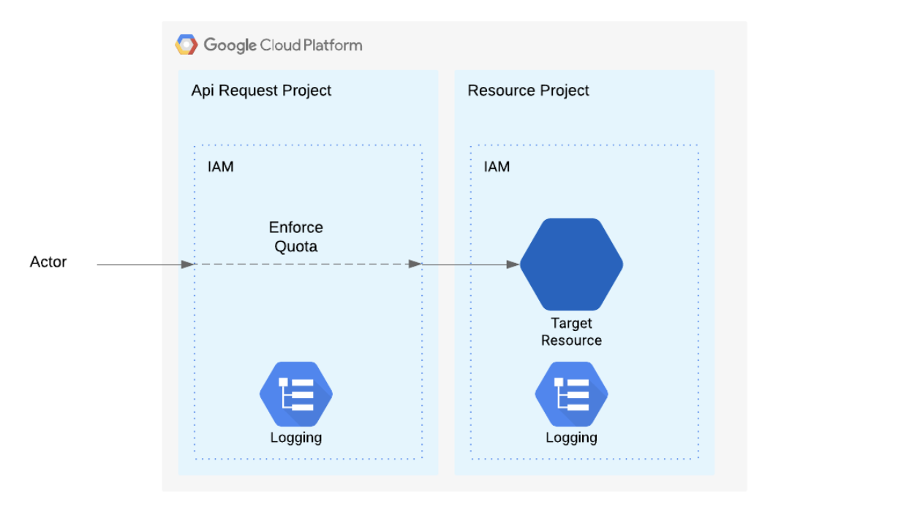Toggle the IAM region in Api Request Project

coord(219,167)
